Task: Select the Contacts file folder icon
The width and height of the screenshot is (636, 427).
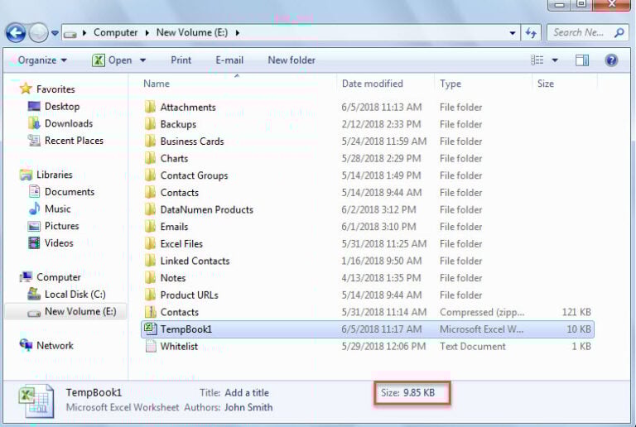Action: coord(150,193)
